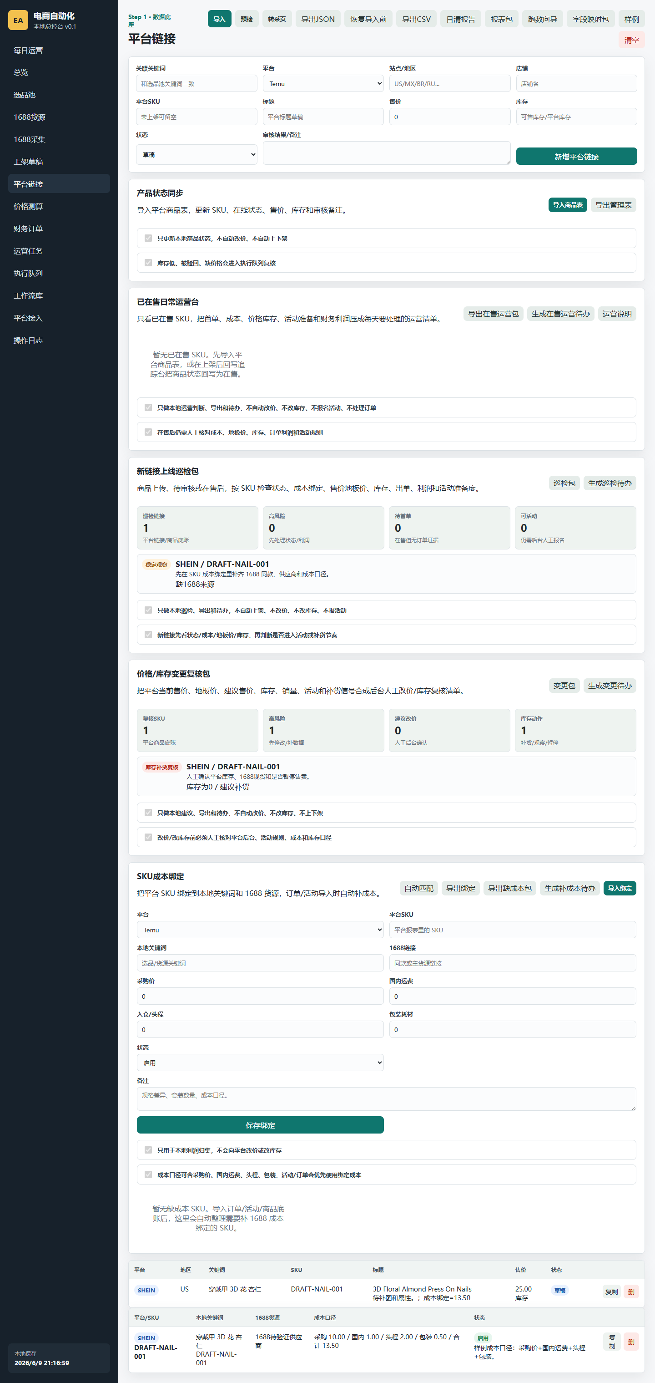The height and width of the screenshot is (1383, 655).
Task: Click 恢复导入前 in the toolbar
Action: coord(368,19)
